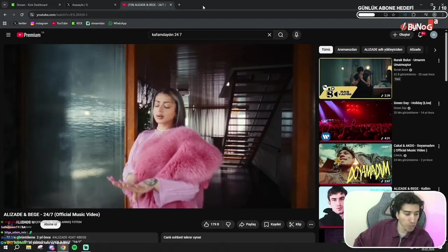448x252 pixels.
Task: Open options for Doyamadım video
Action: (439, 146)
